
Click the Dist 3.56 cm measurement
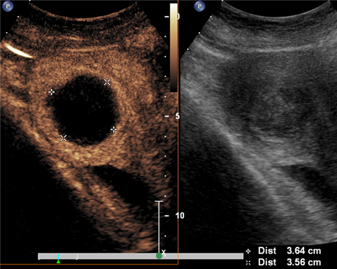pyautogui.click(x=290, y=262)
